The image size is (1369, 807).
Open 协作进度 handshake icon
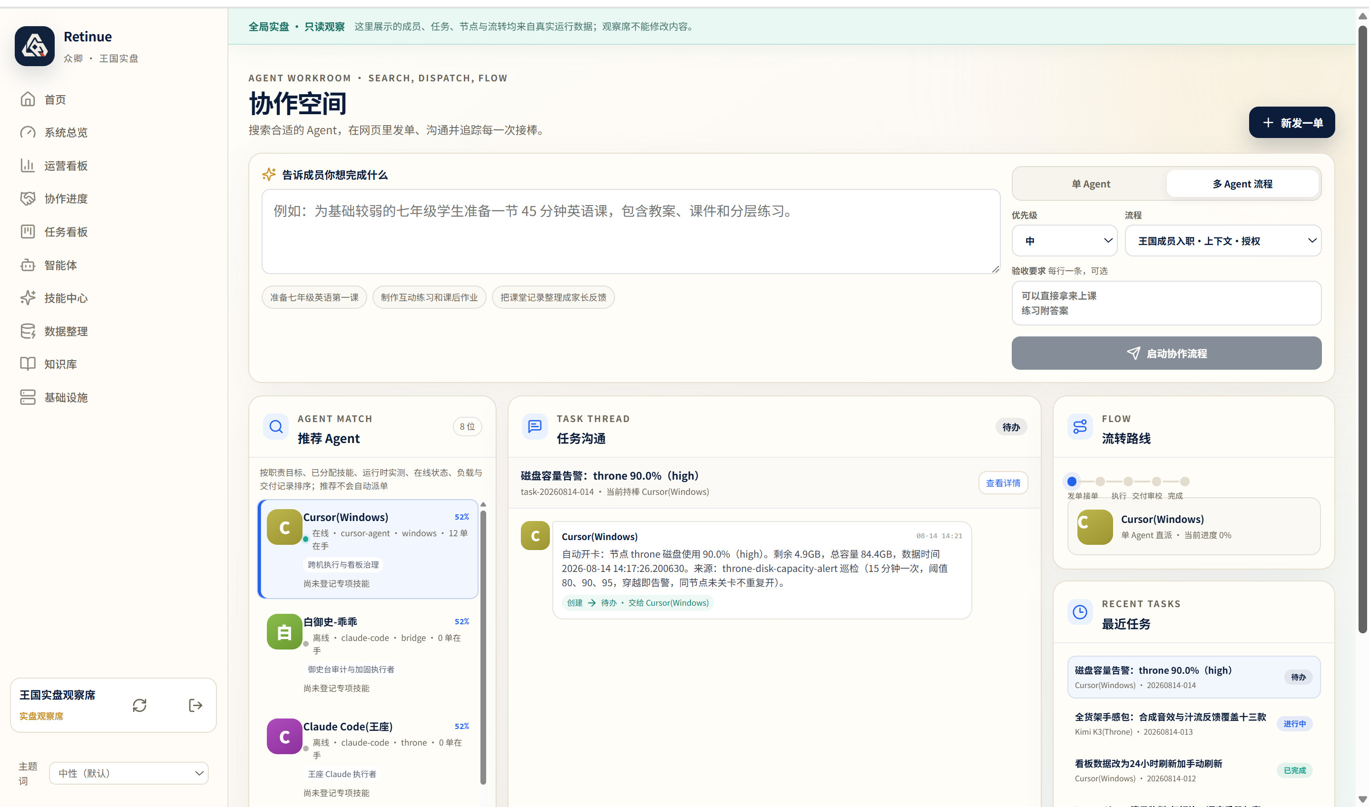[28, 199]
